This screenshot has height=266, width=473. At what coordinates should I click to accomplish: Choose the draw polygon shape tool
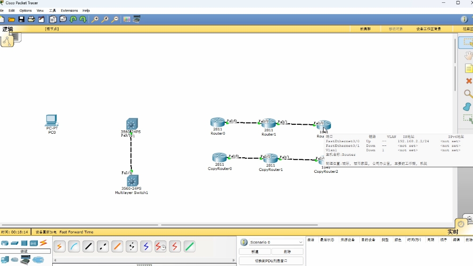[x=467, y=106]
